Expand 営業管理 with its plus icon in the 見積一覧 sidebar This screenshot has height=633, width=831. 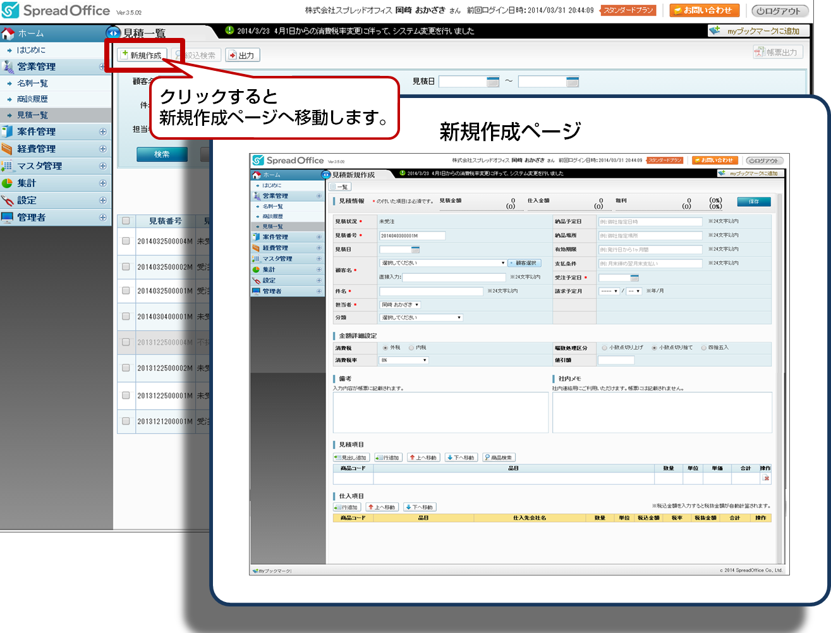tap(102, 66)
